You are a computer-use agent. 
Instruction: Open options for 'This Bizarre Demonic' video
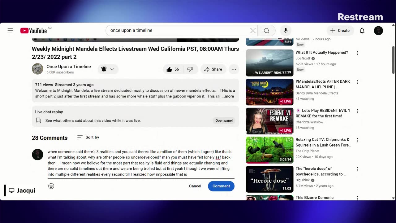click(357, 198)
